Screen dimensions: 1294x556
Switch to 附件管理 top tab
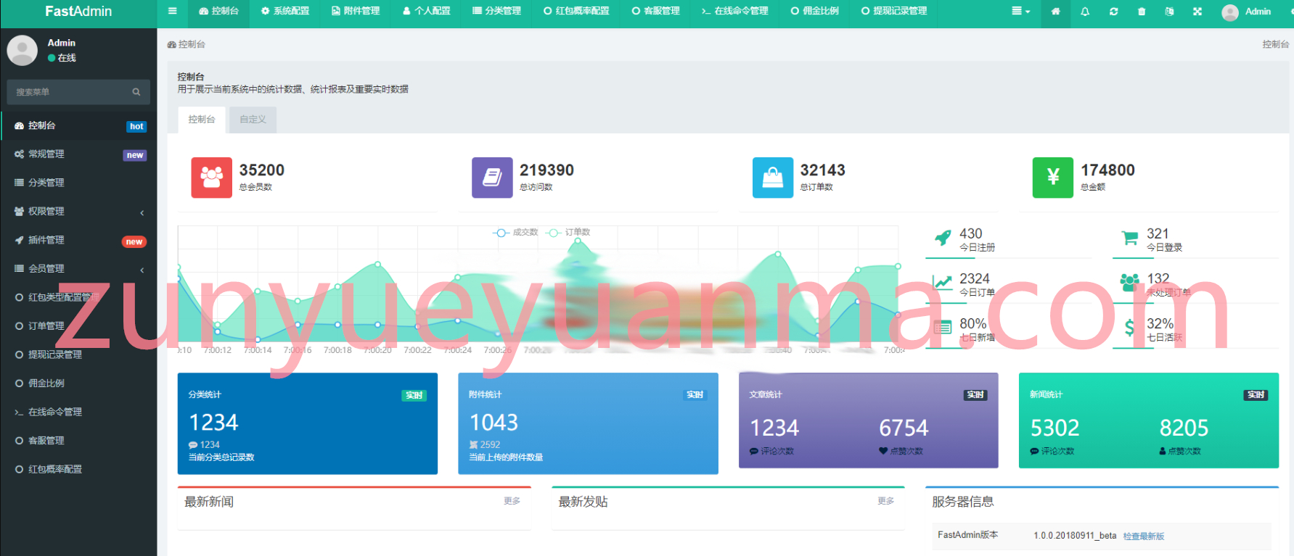click(x=356, y=11)
